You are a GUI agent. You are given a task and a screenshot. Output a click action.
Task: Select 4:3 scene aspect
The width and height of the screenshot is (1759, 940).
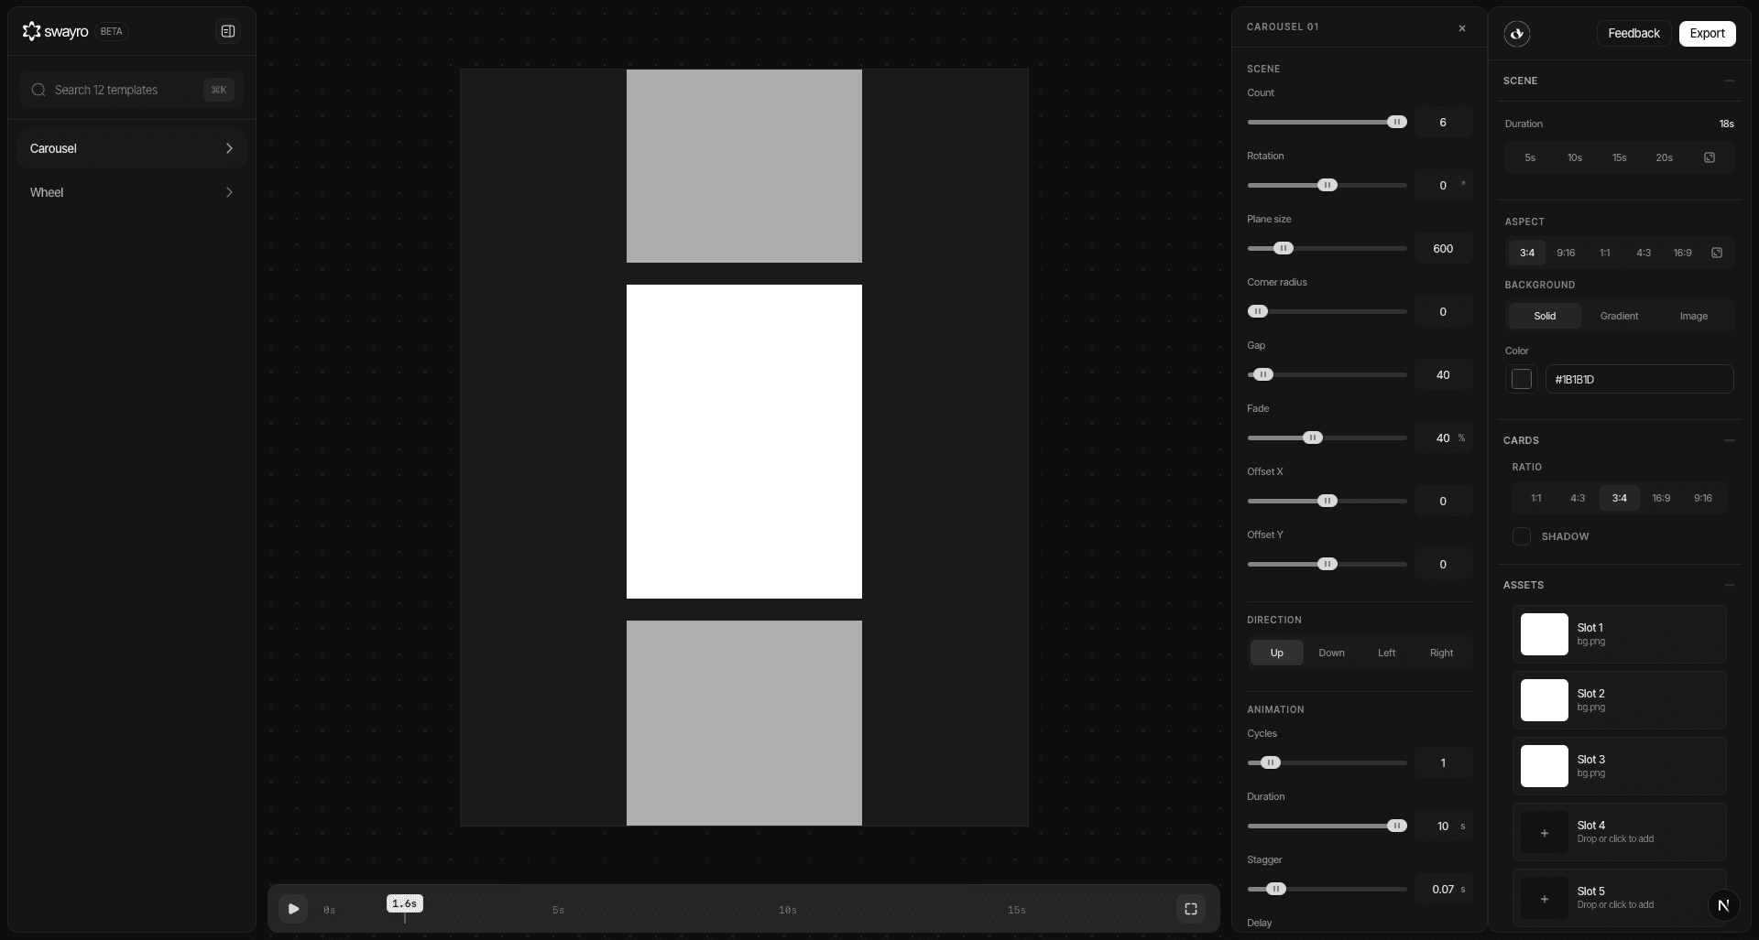tap(1644, 253)
